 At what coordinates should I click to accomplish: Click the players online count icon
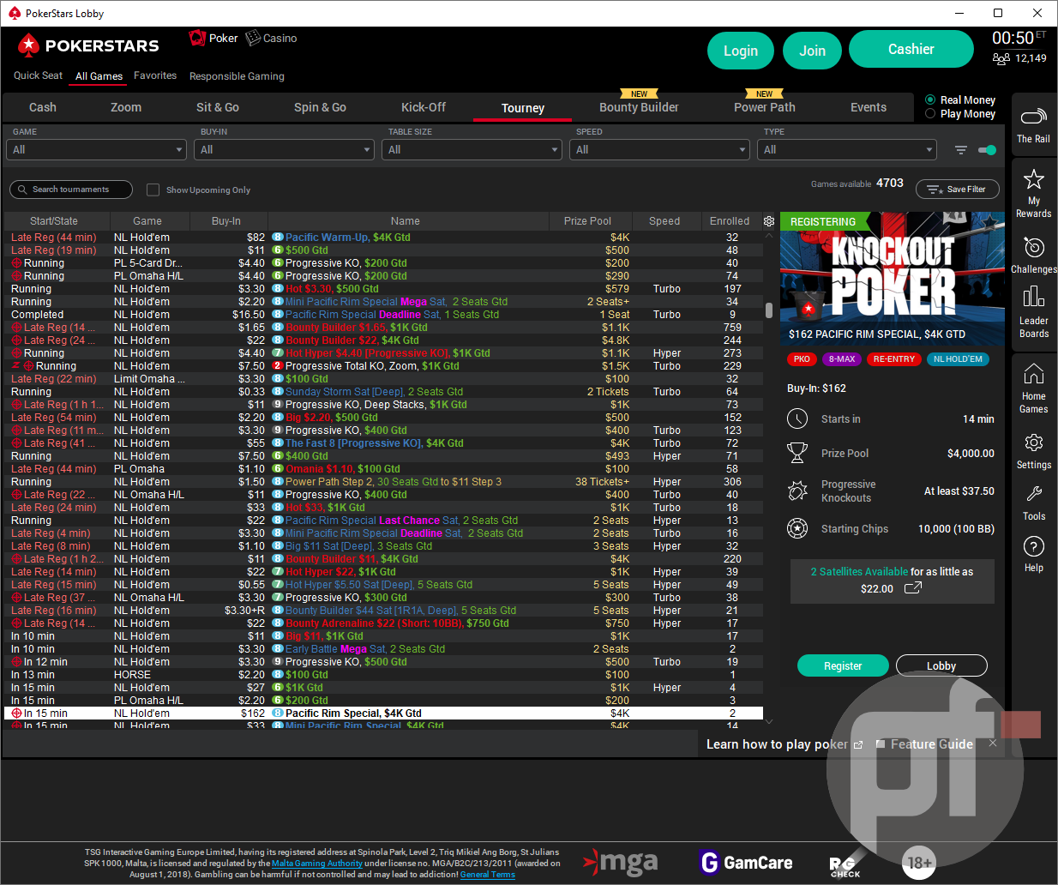coord(1001,58)
